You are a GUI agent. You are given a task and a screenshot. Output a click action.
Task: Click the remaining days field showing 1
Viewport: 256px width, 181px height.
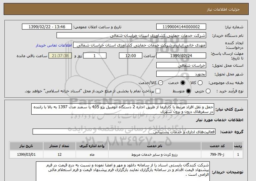[x=95, y=55]
